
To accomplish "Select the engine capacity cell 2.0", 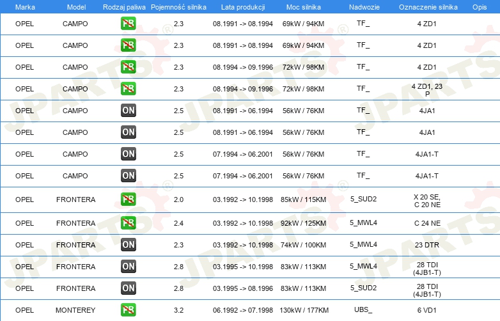I will 178,200.
